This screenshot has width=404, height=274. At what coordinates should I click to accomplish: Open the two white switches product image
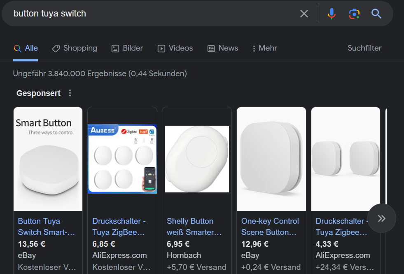(346, 159)
